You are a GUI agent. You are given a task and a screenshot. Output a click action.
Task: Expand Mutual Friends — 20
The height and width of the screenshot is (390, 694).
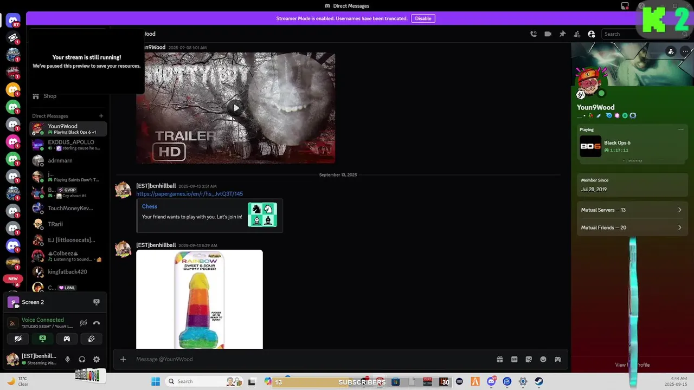[x=631, y=227]
